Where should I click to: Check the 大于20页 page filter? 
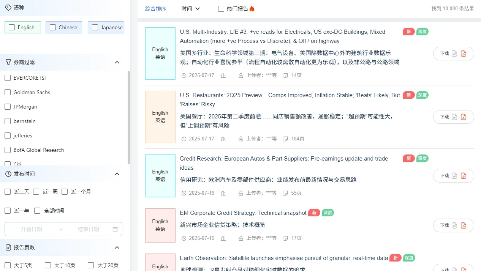click(x=91, y=265)
